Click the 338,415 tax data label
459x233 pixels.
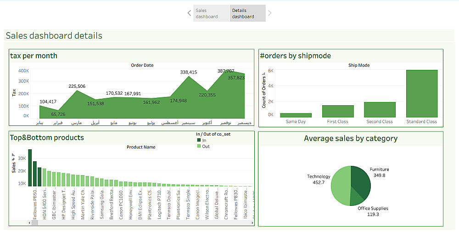pos(189,72)
